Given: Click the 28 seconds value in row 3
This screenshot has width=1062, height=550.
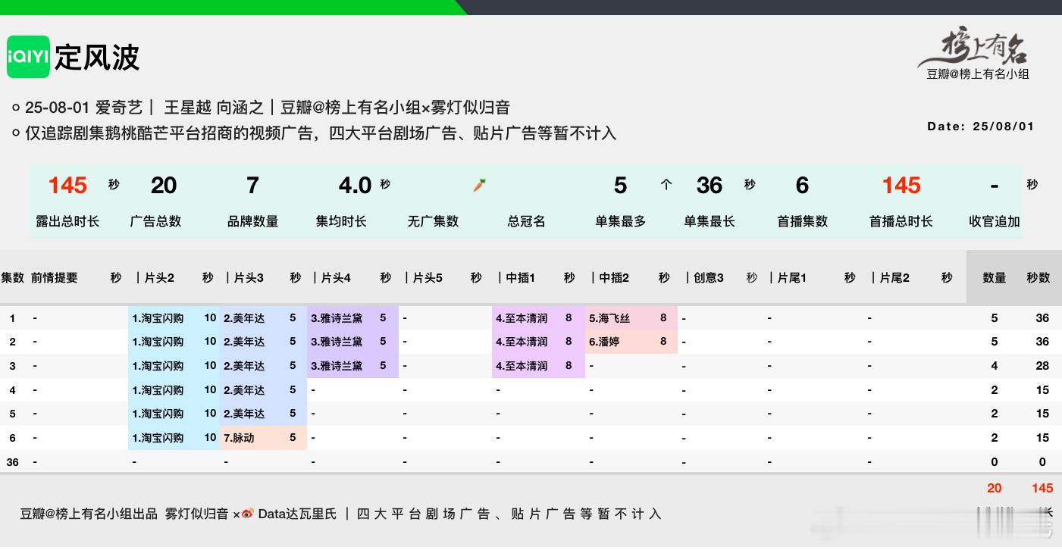Looking at the screenshot, I should (1042, 366).
